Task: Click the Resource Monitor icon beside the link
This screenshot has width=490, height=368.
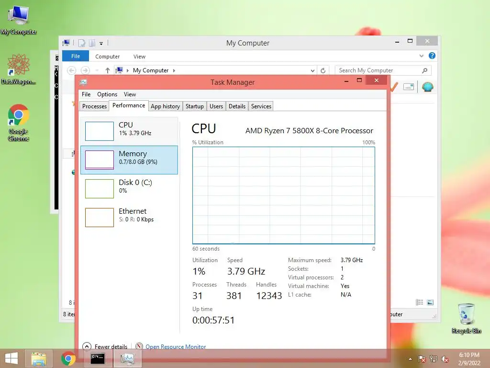Action: tap(139, 346)
